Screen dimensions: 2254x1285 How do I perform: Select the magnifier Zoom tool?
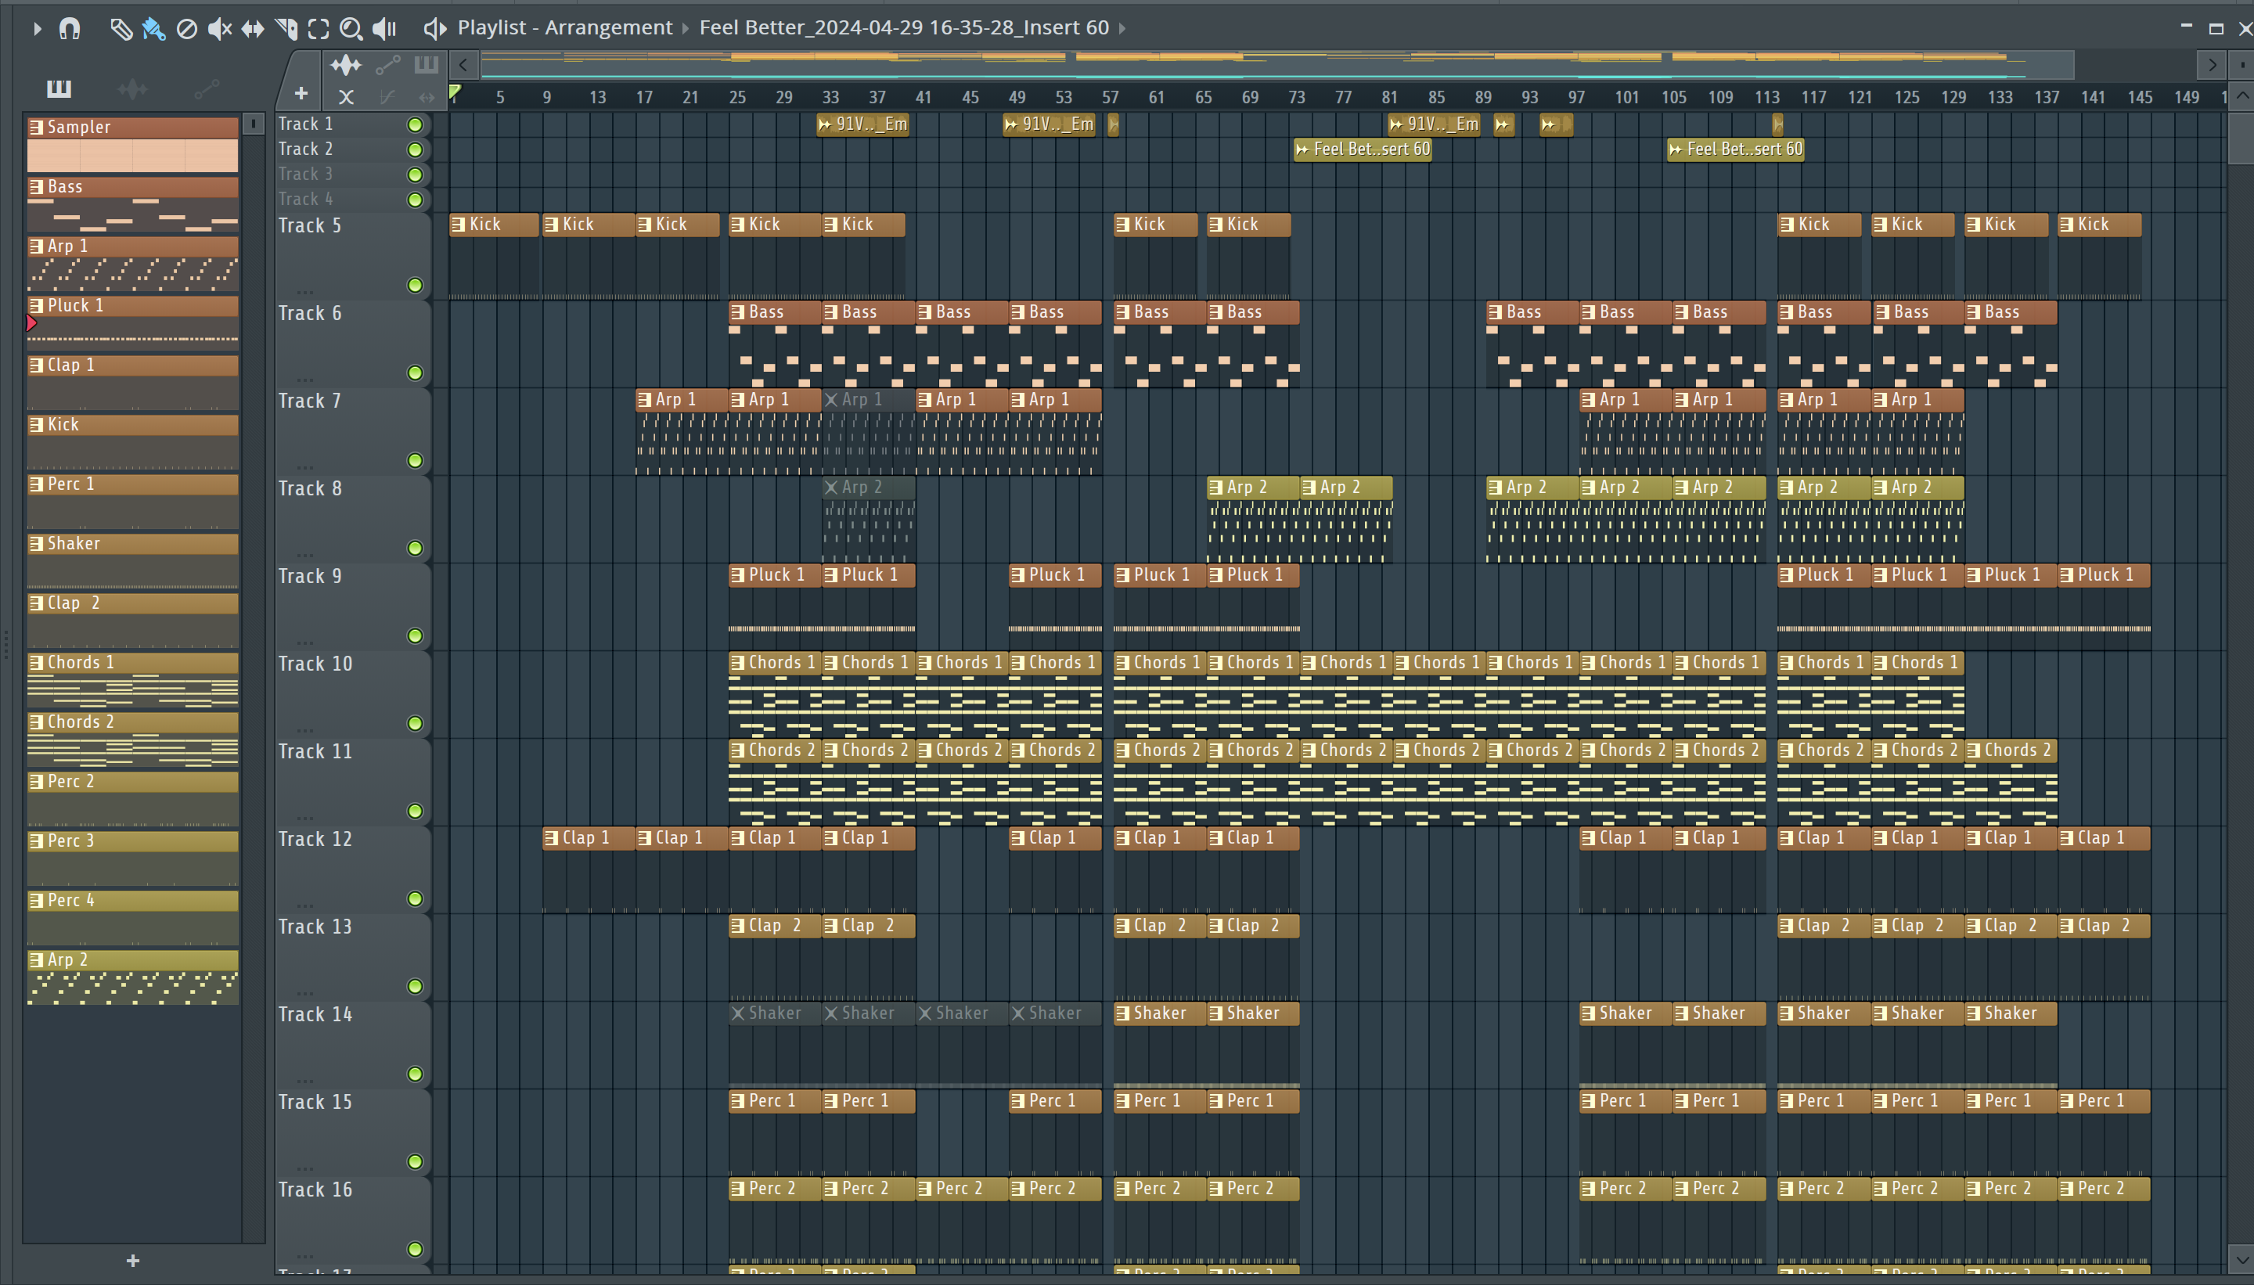[x=351, y=29]
